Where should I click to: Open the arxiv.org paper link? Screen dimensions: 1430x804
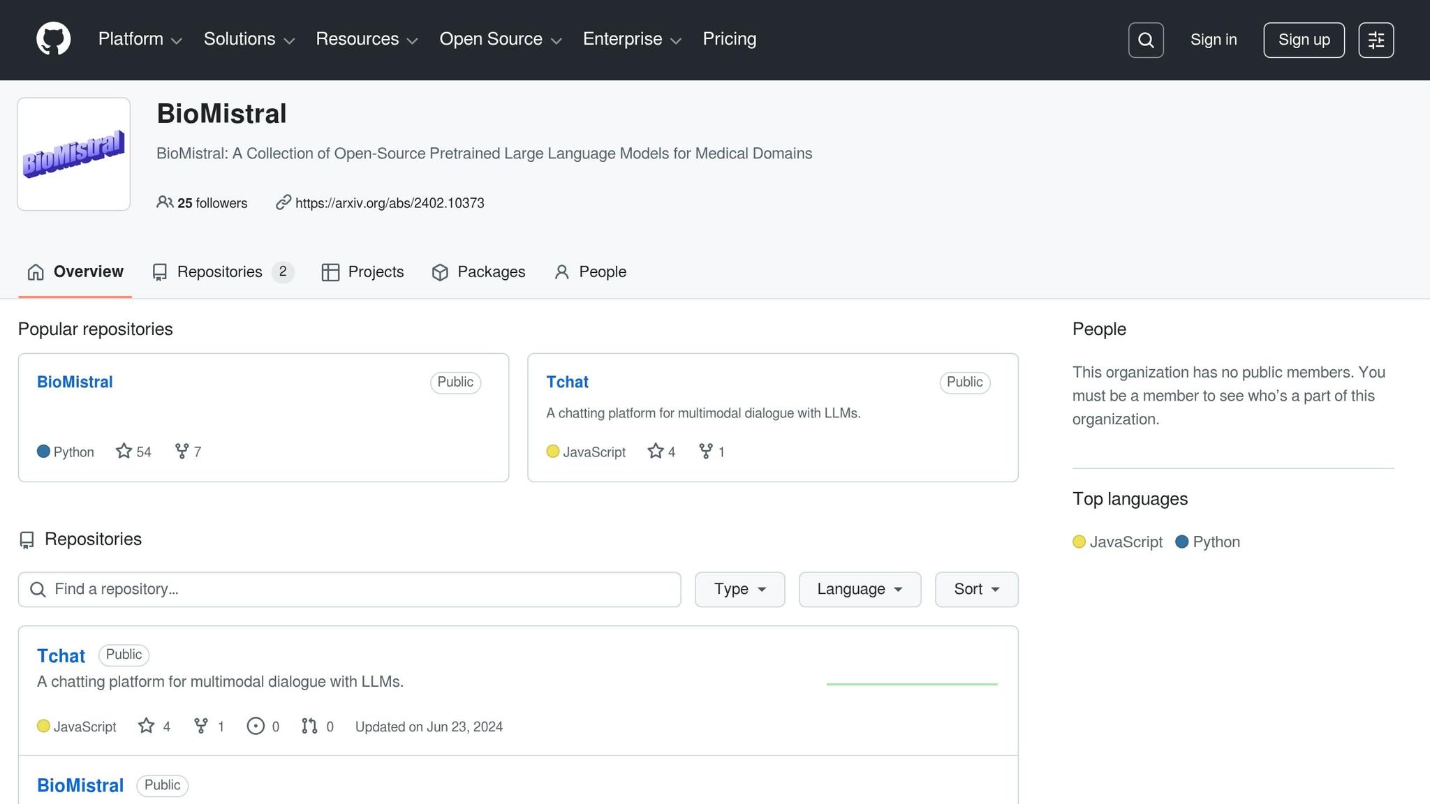click(389, 203)
